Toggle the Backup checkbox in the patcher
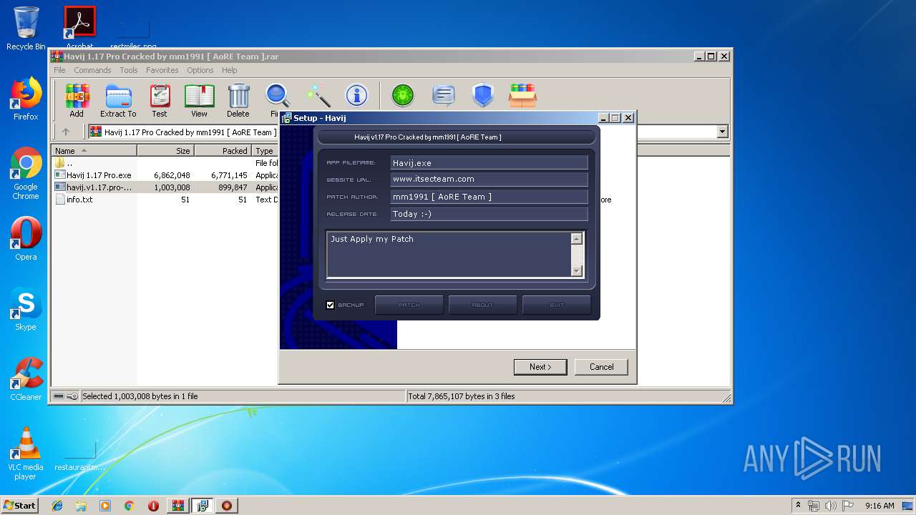Image resolution: width=916 pixels, height=515 pixels. 331,305
